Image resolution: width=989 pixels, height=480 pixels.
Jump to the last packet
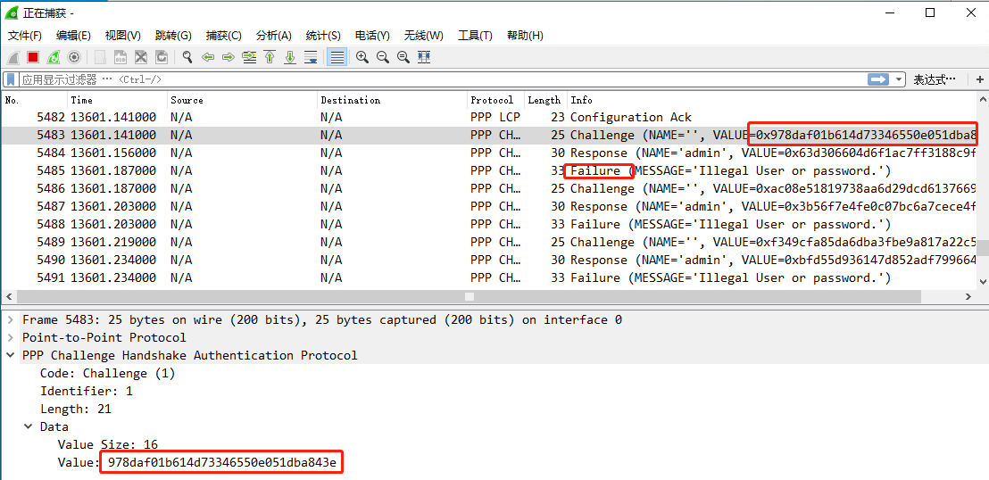(290, 57)
